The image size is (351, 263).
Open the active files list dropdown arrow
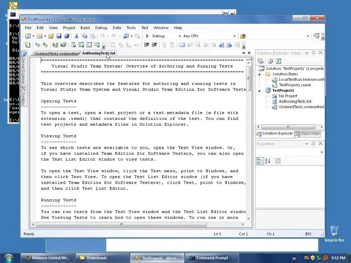[x=244, y=53]
